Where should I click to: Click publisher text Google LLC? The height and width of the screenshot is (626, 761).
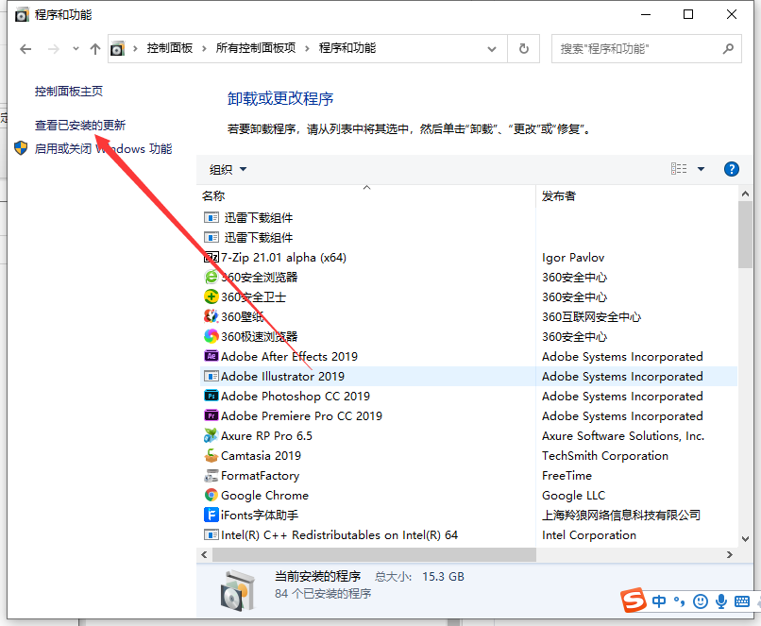[574, 496]
